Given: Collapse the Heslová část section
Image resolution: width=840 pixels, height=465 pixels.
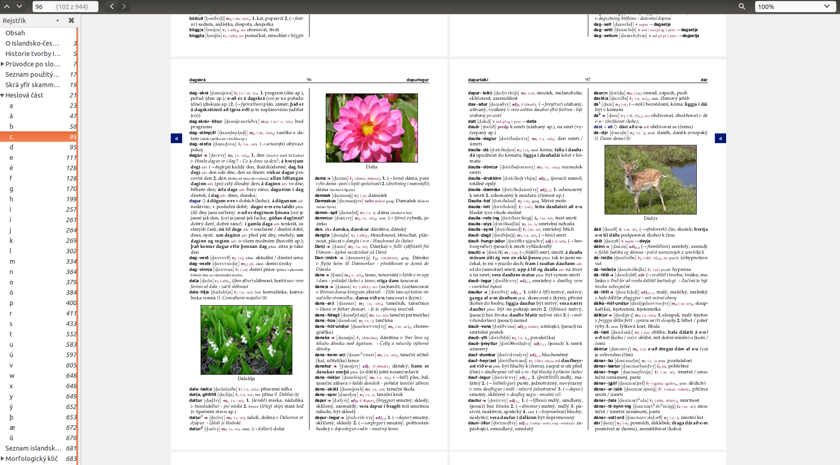Looking at the screenshot, I should coord(3,95).
